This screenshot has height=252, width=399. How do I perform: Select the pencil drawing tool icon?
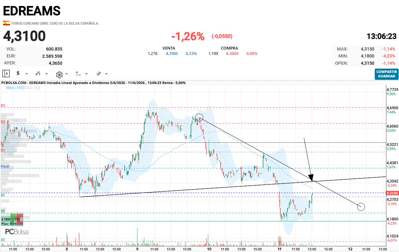point(98,74)
